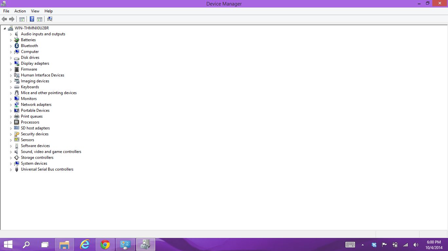Image resolution: width=448 pixels, height=251 pixels.
Task: Switch to Control Panel taskbar button
Action: click(125, 244)
